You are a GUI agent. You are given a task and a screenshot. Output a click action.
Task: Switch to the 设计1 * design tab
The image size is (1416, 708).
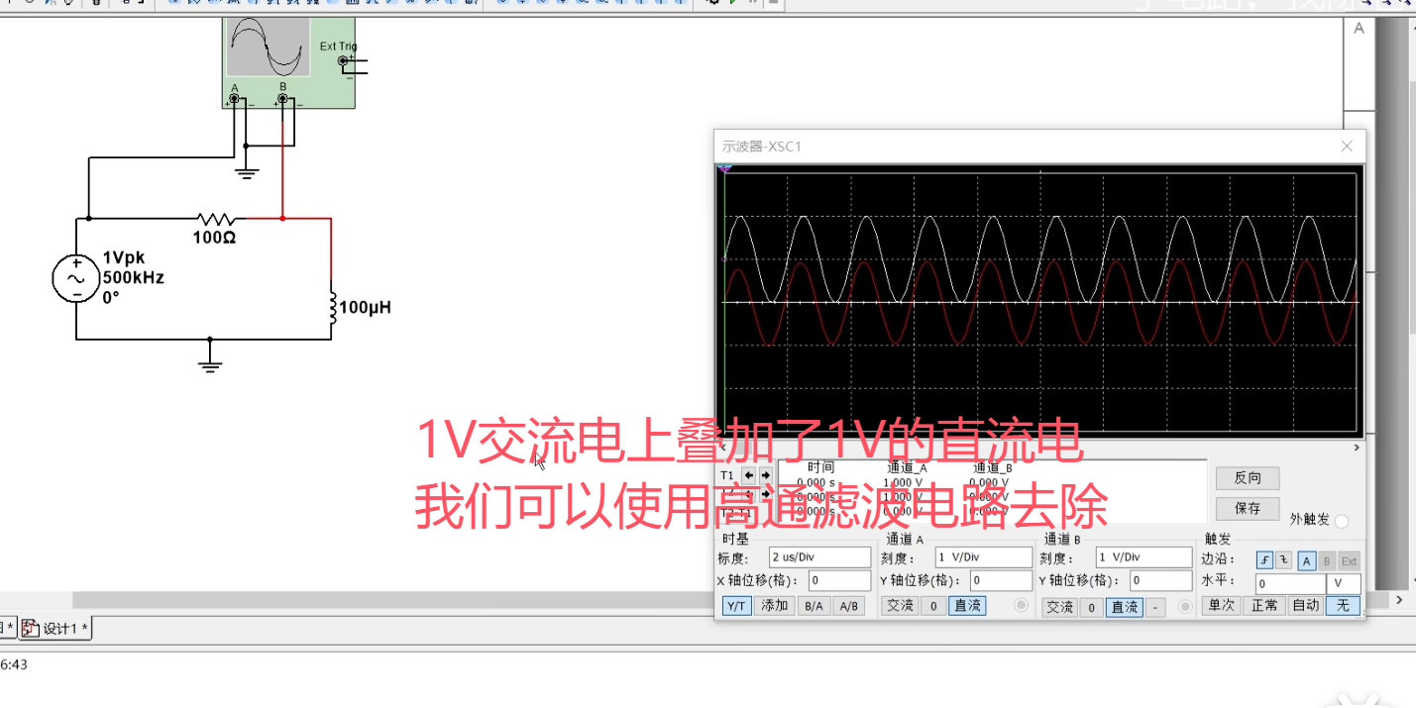[x=56, y=629]
